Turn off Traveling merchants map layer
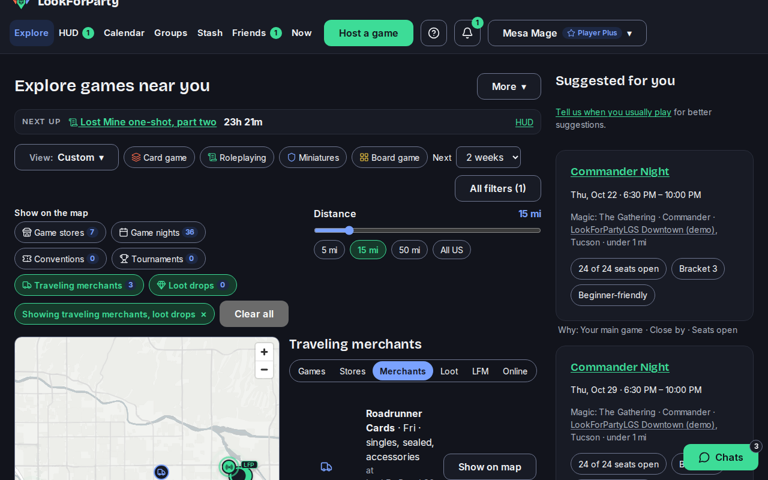 79,285
